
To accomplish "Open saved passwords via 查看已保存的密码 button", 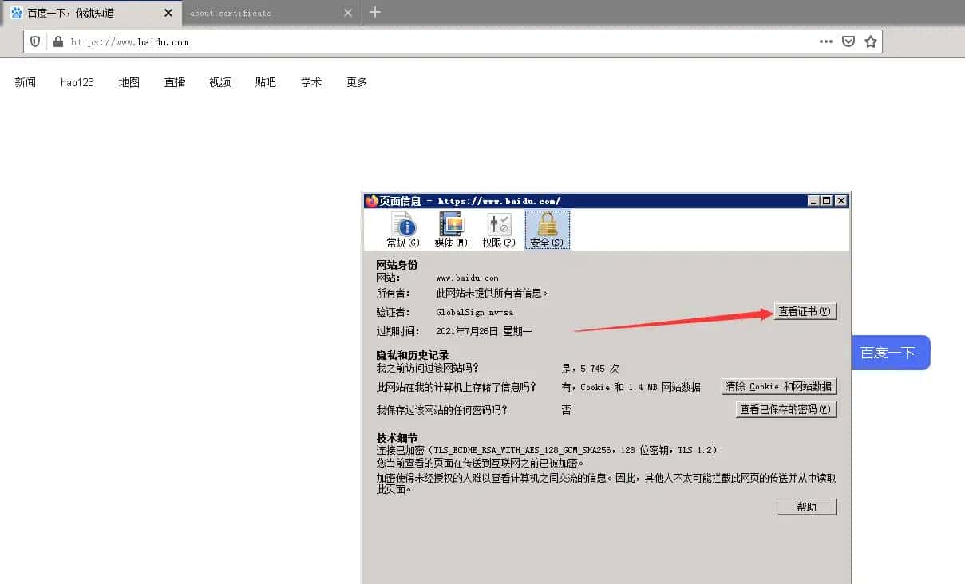I will tap(785, 409).
